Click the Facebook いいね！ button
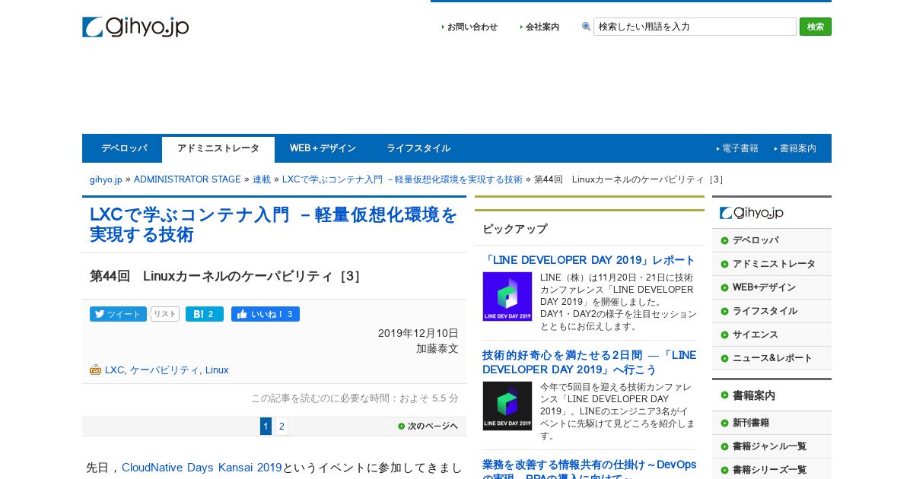Viewport: 913px width, 479px height. click(266, 314)
